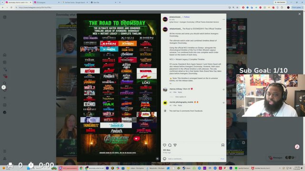This screenshot has height=171, width=305.
Task: Click the pink heart sticker on image
Action: (x=137, y=139)
